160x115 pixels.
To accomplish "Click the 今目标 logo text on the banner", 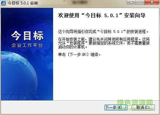I will (x=27, y=36).
